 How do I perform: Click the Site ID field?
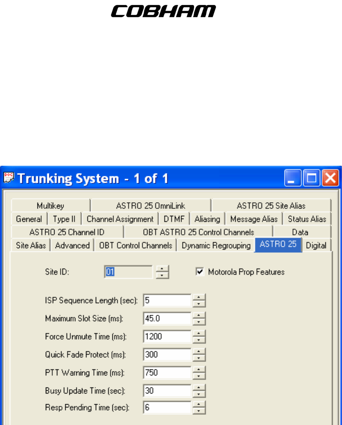coord(128,272)
